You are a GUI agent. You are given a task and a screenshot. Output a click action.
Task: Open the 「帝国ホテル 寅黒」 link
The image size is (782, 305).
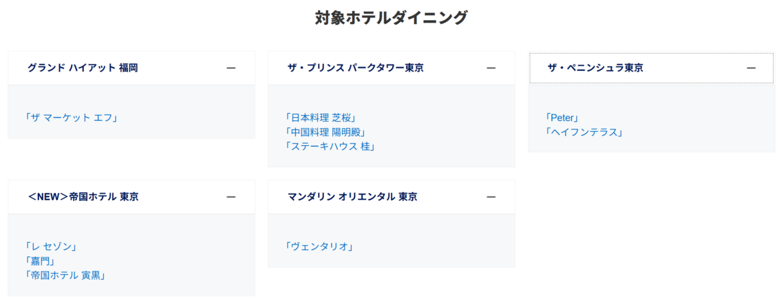pyautogui.click(x=65, y=275)
